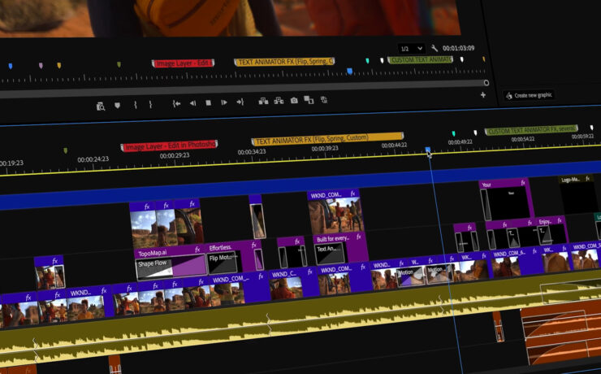The height and width of the screenshot is (374, 601).
Task: Click fx badge on Built for every... clip
Action: point(358,237)
